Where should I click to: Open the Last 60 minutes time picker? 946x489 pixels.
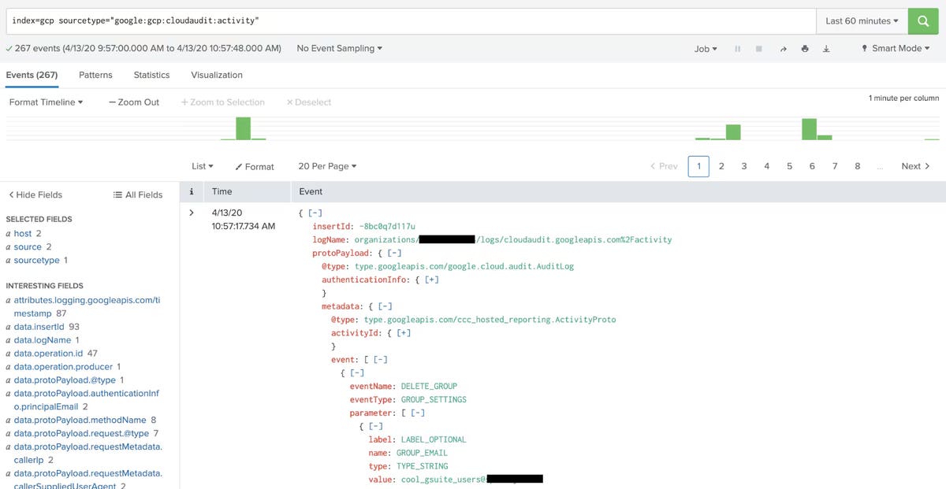[862, 21]
